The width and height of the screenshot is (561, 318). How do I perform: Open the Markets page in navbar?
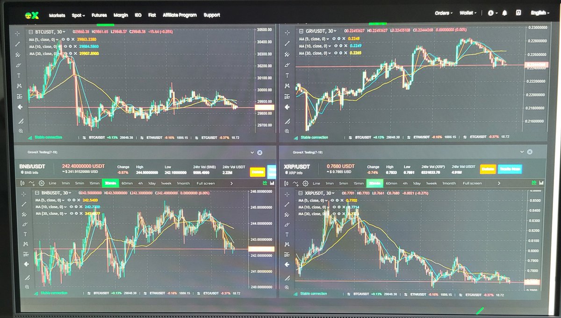coord(57,15)
